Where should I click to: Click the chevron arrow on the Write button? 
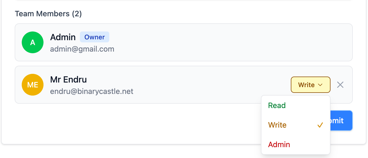(320, 85)
